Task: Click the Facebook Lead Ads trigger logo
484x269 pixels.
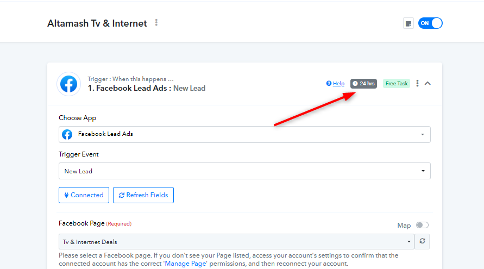Action: (68, 84)
